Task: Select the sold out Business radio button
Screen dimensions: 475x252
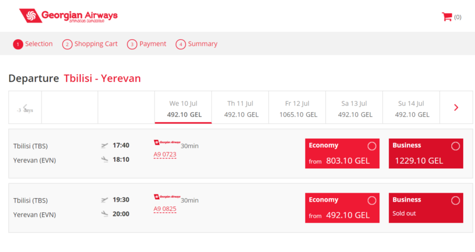Action: [455, 200]
